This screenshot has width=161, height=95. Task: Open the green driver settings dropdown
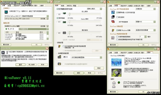[48, 29]
